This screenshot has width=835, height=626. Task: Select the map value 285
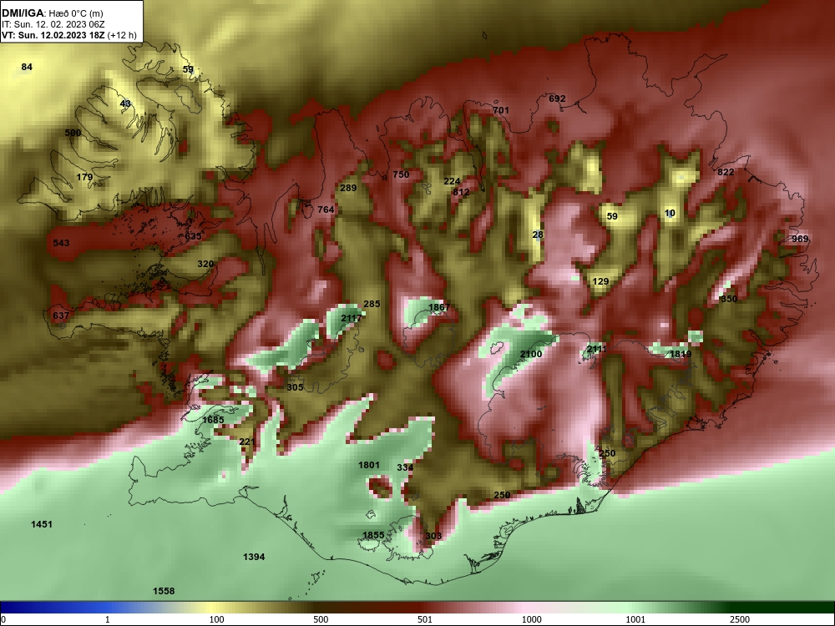pyautogui.click(x=372, y=305)
